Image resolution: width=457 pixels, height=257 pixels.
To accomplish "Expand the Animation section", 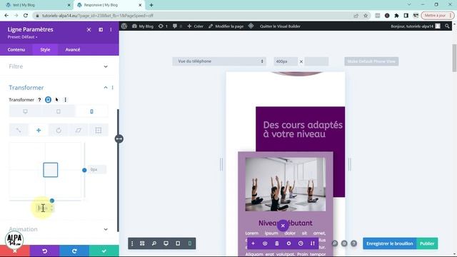I will [x=59, y=229].
